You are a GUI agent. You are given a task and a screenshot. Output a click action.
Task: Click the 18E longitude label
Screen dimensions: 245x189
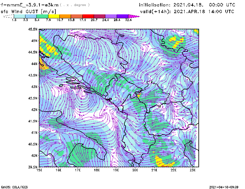click(97, 170)
